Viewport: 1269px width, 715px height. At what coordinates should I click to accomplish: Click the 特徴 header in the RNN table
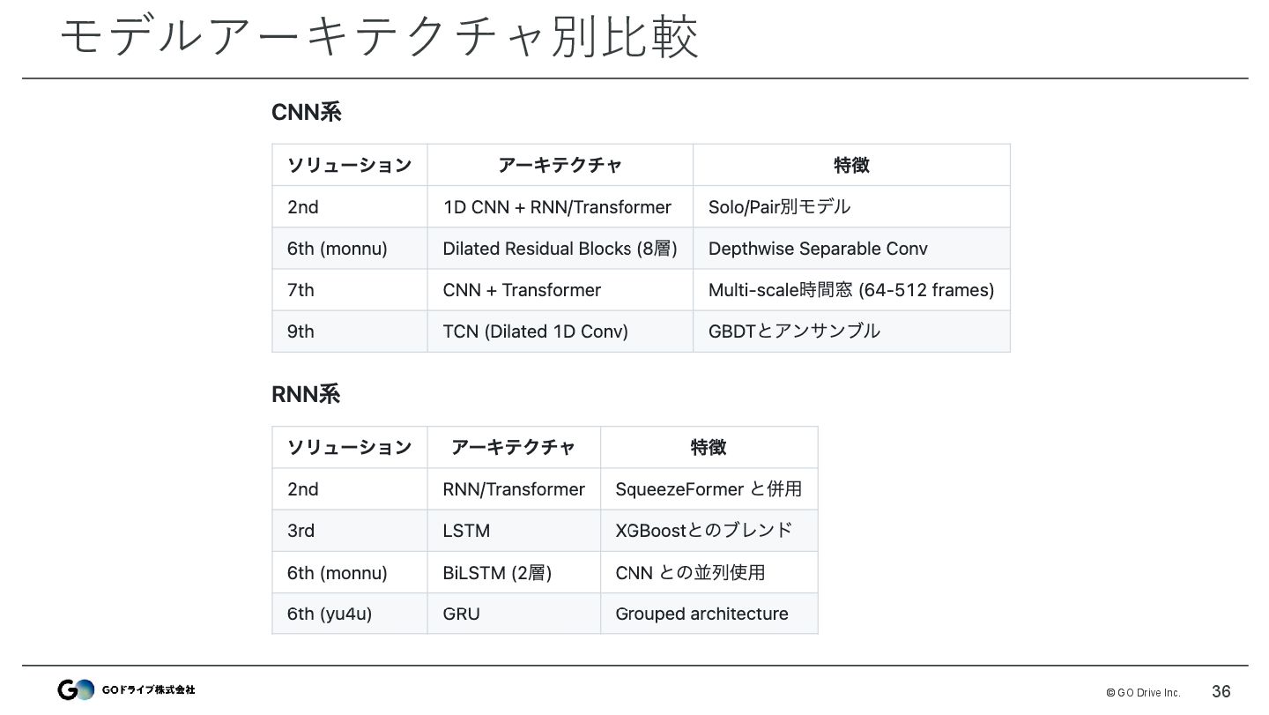click(x=709, y=448)
